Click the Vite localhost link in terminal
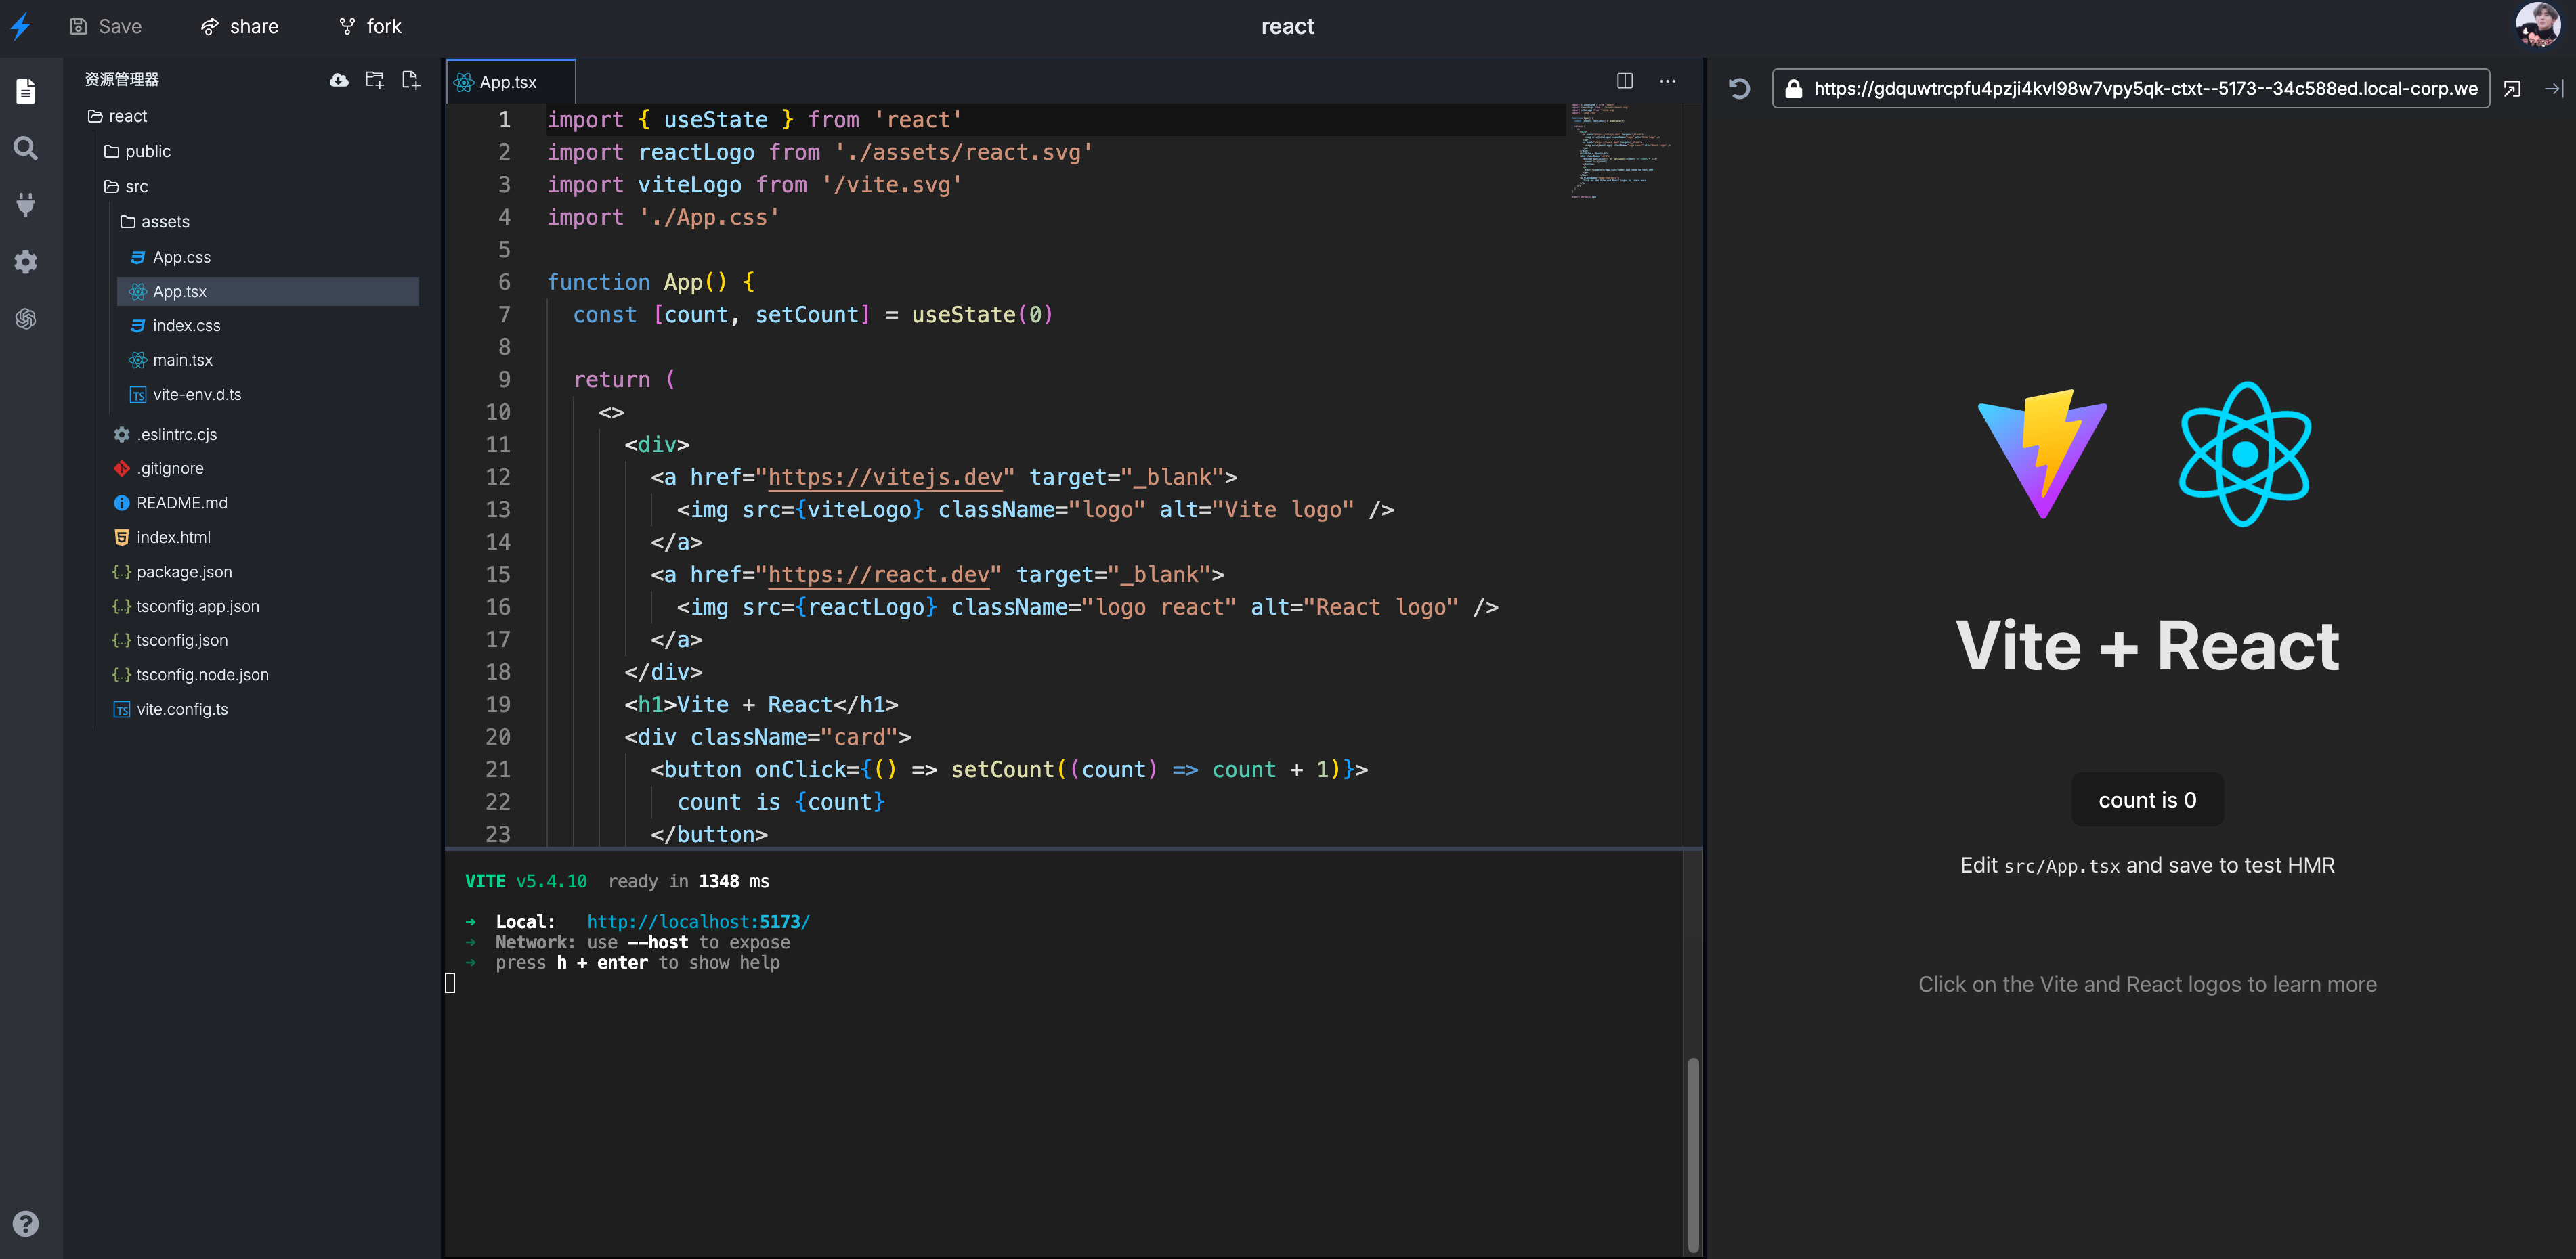 coord(698,921)
